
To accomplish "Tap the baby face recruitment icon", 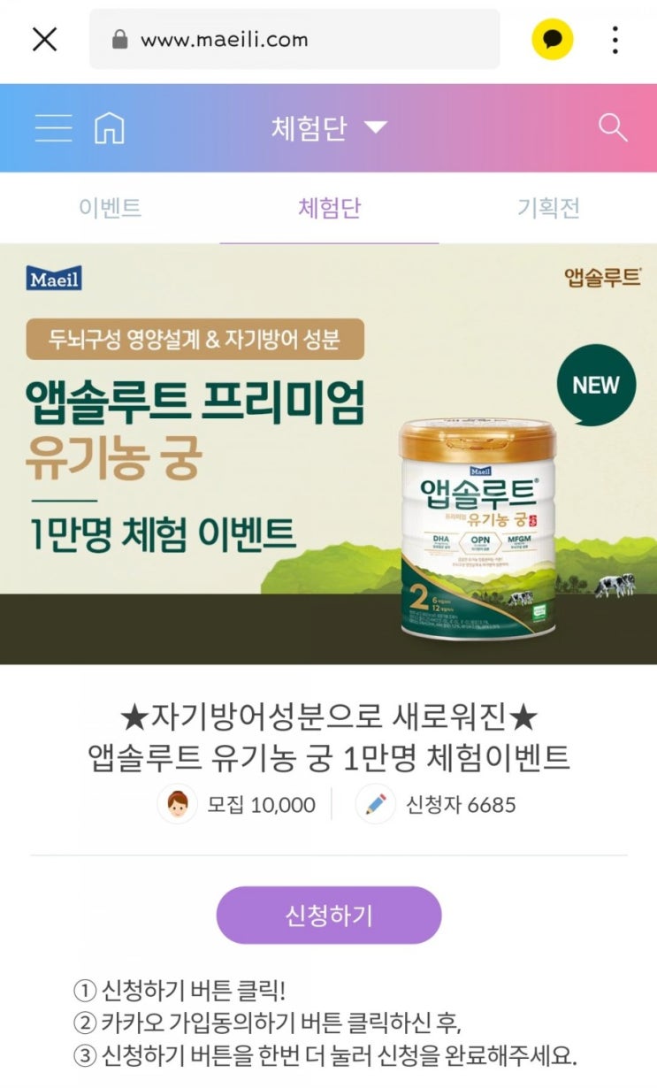I will coord(177,804).
